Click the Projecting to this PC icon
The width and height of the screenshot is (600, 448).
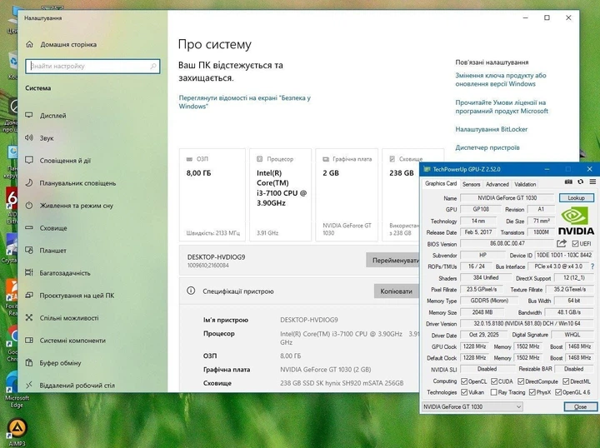click(x=29, y=295)
